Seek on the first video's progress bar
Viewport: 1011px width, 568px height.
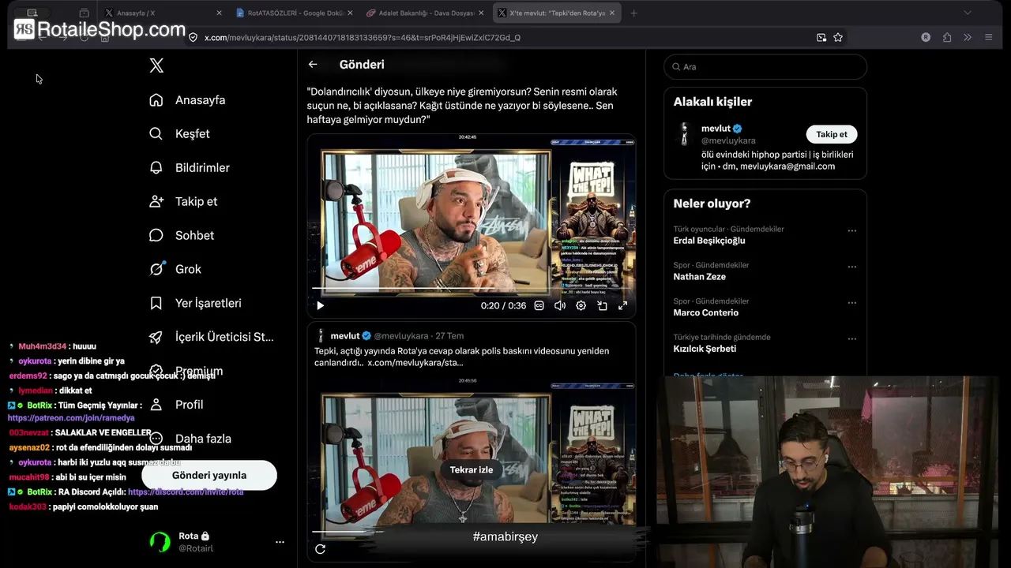coord(471,289)
